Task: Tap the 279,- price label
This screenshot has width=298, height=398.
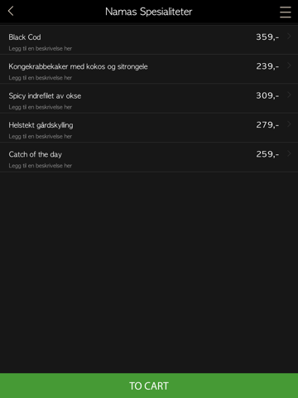Action: pyautogui.click(x=267, y=125)
